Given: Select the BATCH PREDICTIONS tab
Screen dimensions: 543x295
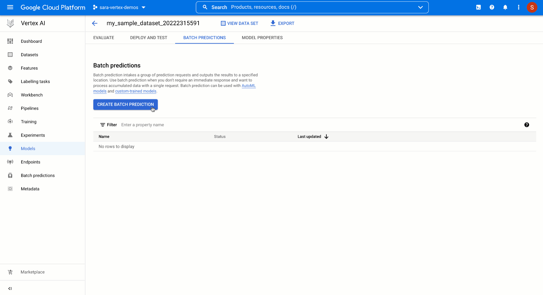Looking at the screenshot, I should pyautogui.click(x=204, y=38).
